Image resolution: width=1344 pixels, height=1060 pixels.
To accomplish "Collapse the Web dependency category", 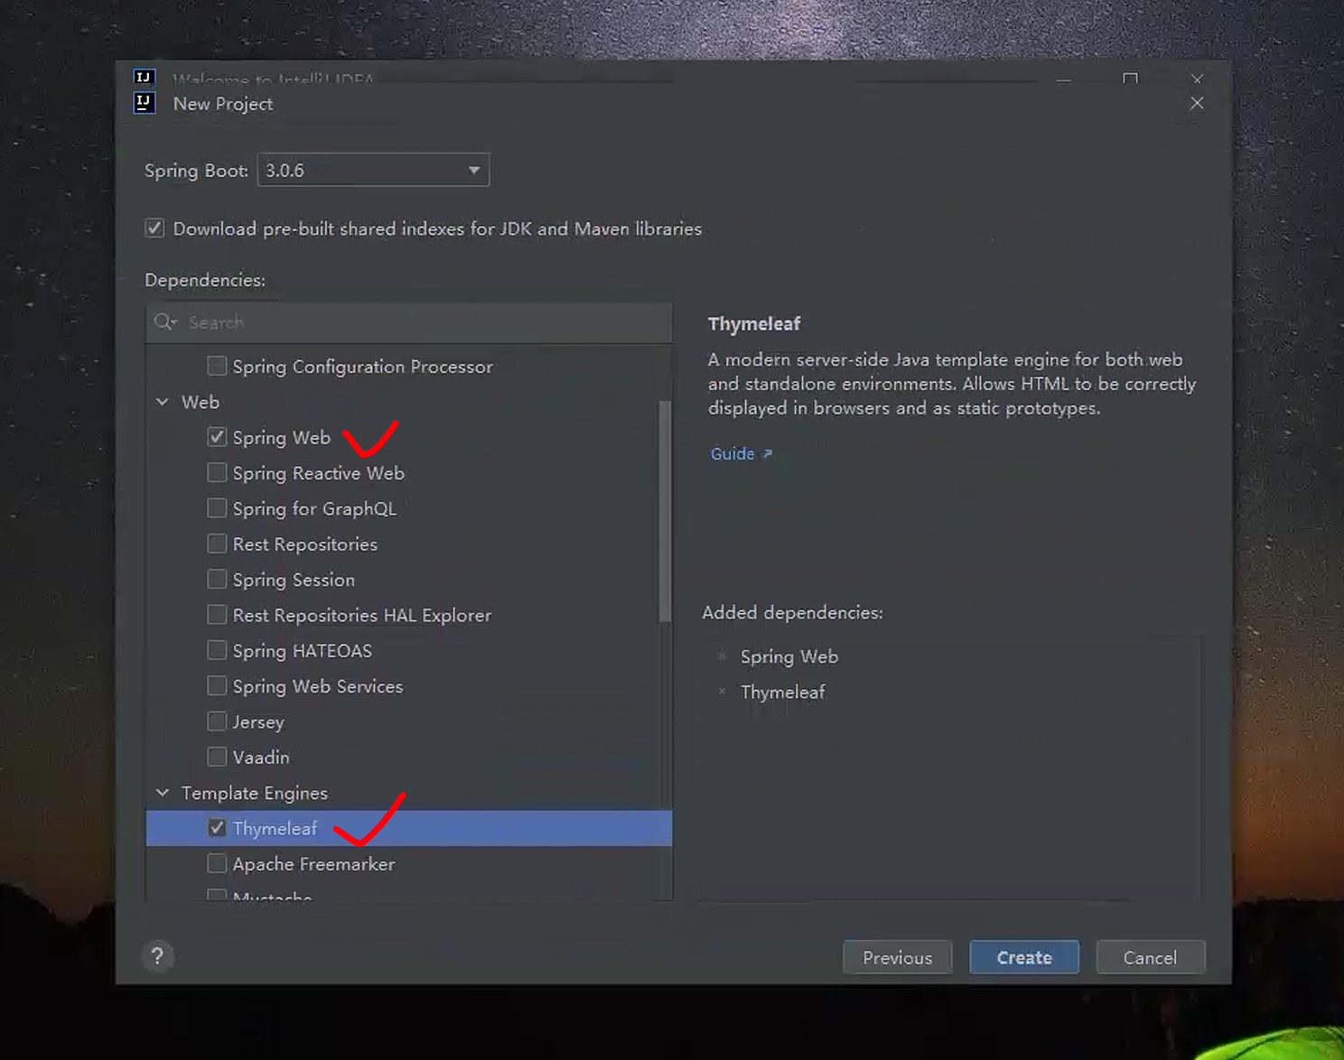I will (163, 402).
